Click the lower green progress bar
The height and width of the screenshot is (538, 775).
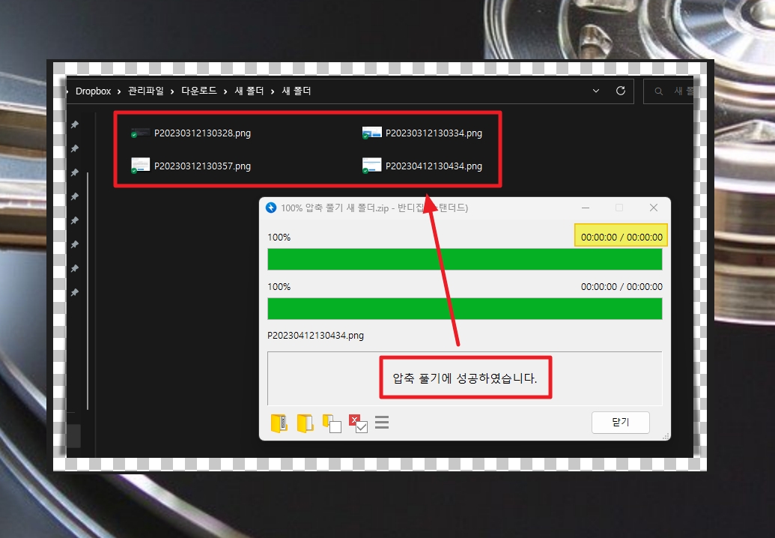coord(464,309)
